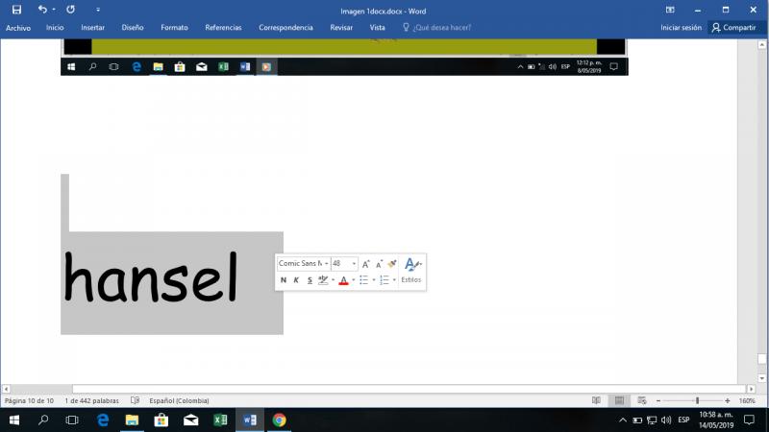Expand the font size 48 dropdown

pyautogui.click(x=354, y=263)
